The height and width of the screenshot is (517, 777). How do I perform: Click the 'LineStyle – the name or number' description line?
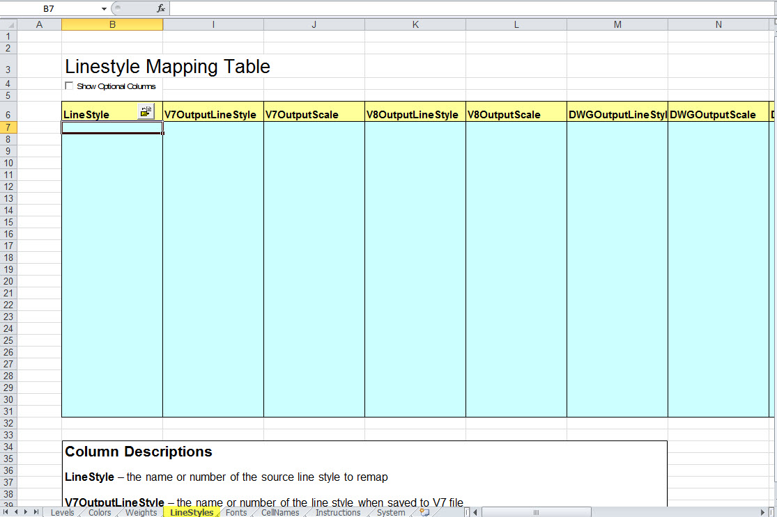pos(226,477)
